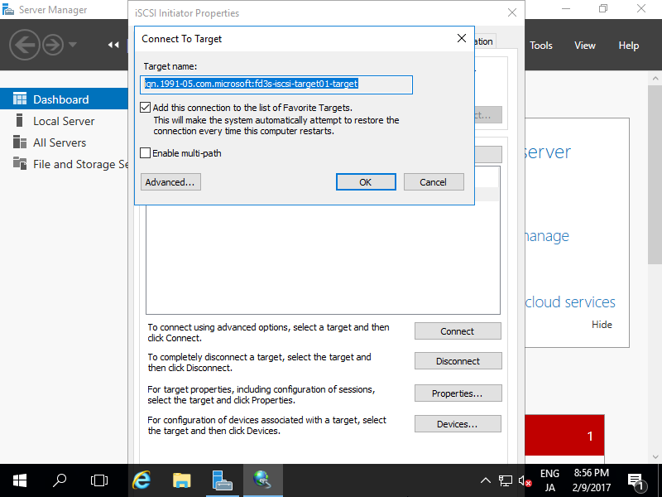Click the Server Manager title bar icon
Screen dimensions: 662x497
[x=8, y=10]
